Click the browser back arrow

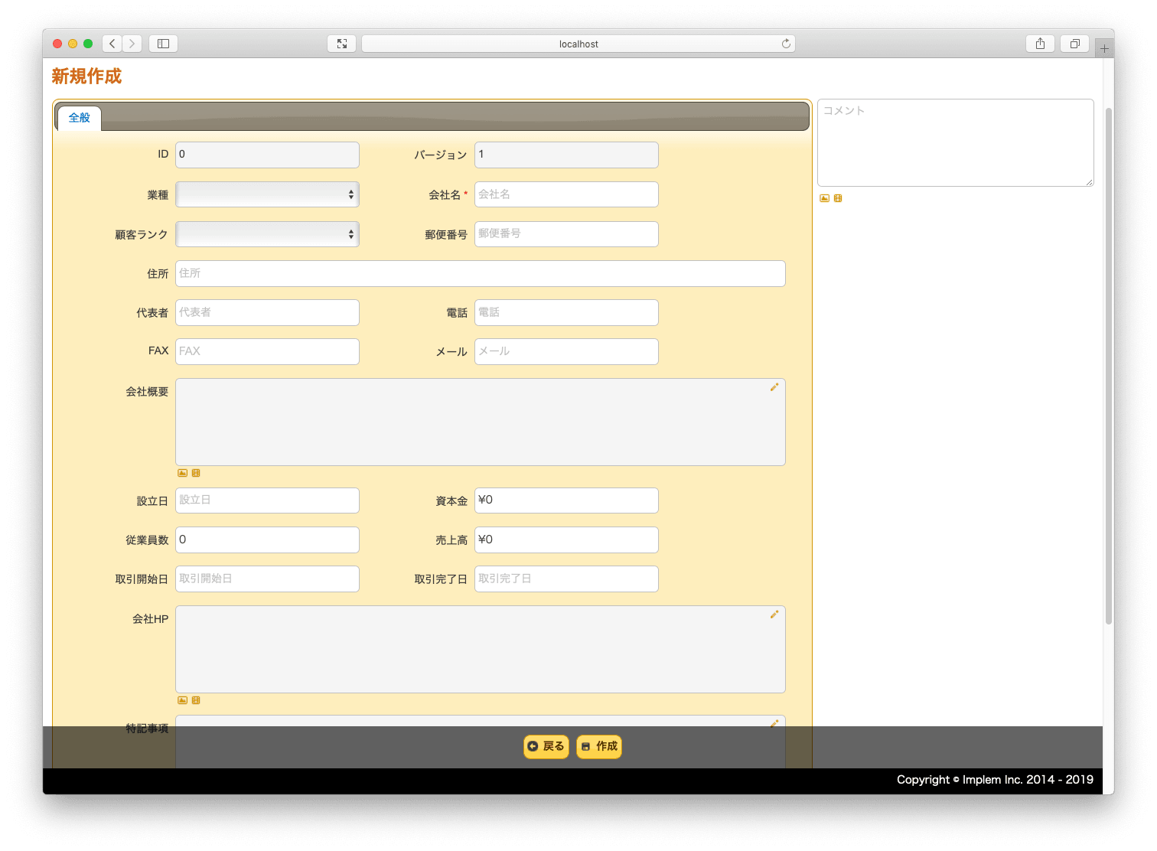[112, 44]
